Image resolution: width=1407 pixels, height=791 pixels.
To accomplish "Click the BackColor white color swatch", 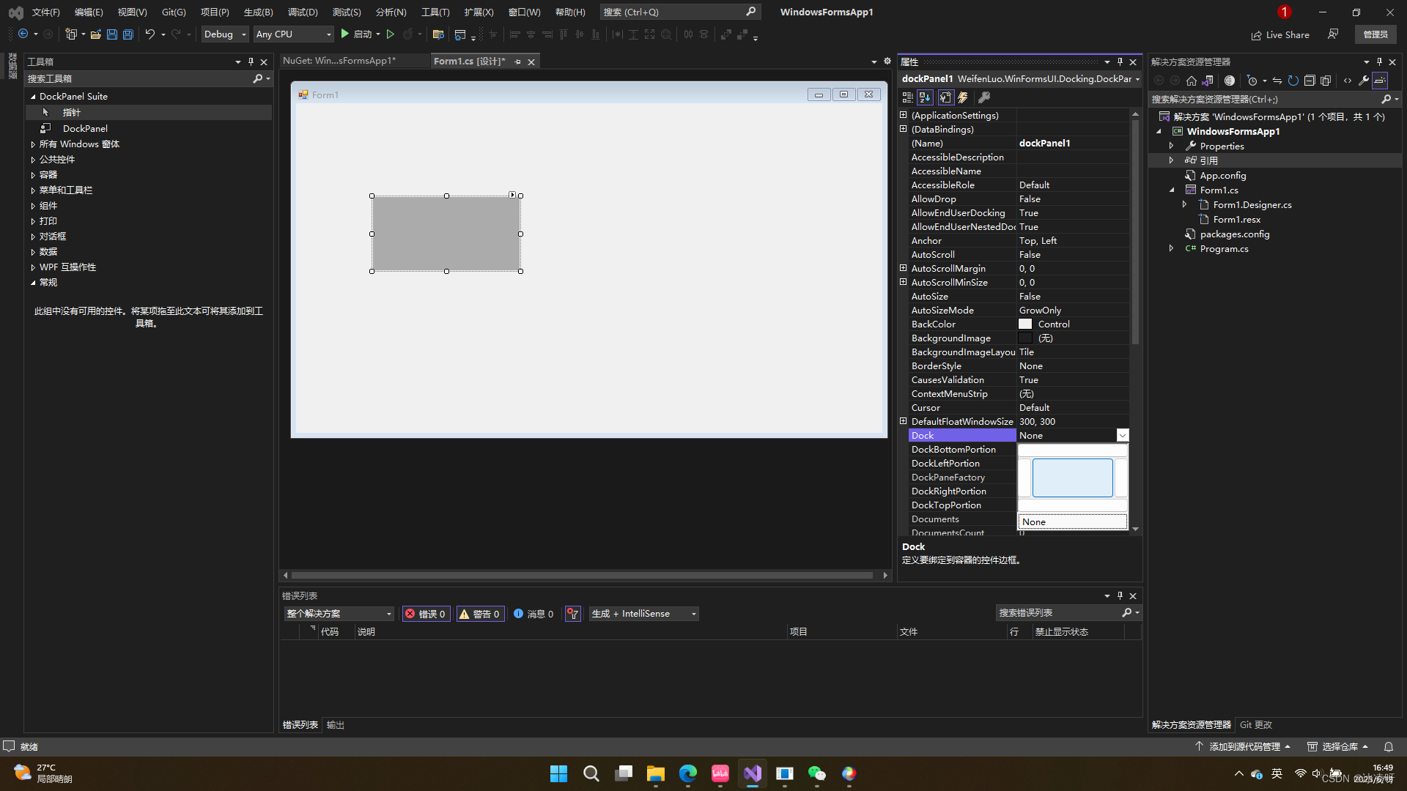I will click(x=1025, y=324).
